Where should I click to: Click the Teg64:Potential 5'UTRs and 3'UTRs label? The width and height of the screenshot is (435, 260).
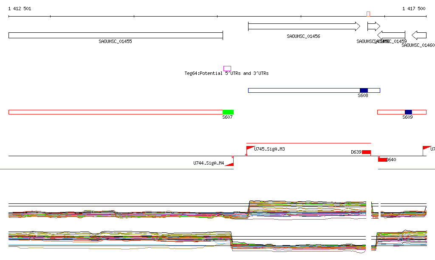click(x=226, y=73)
